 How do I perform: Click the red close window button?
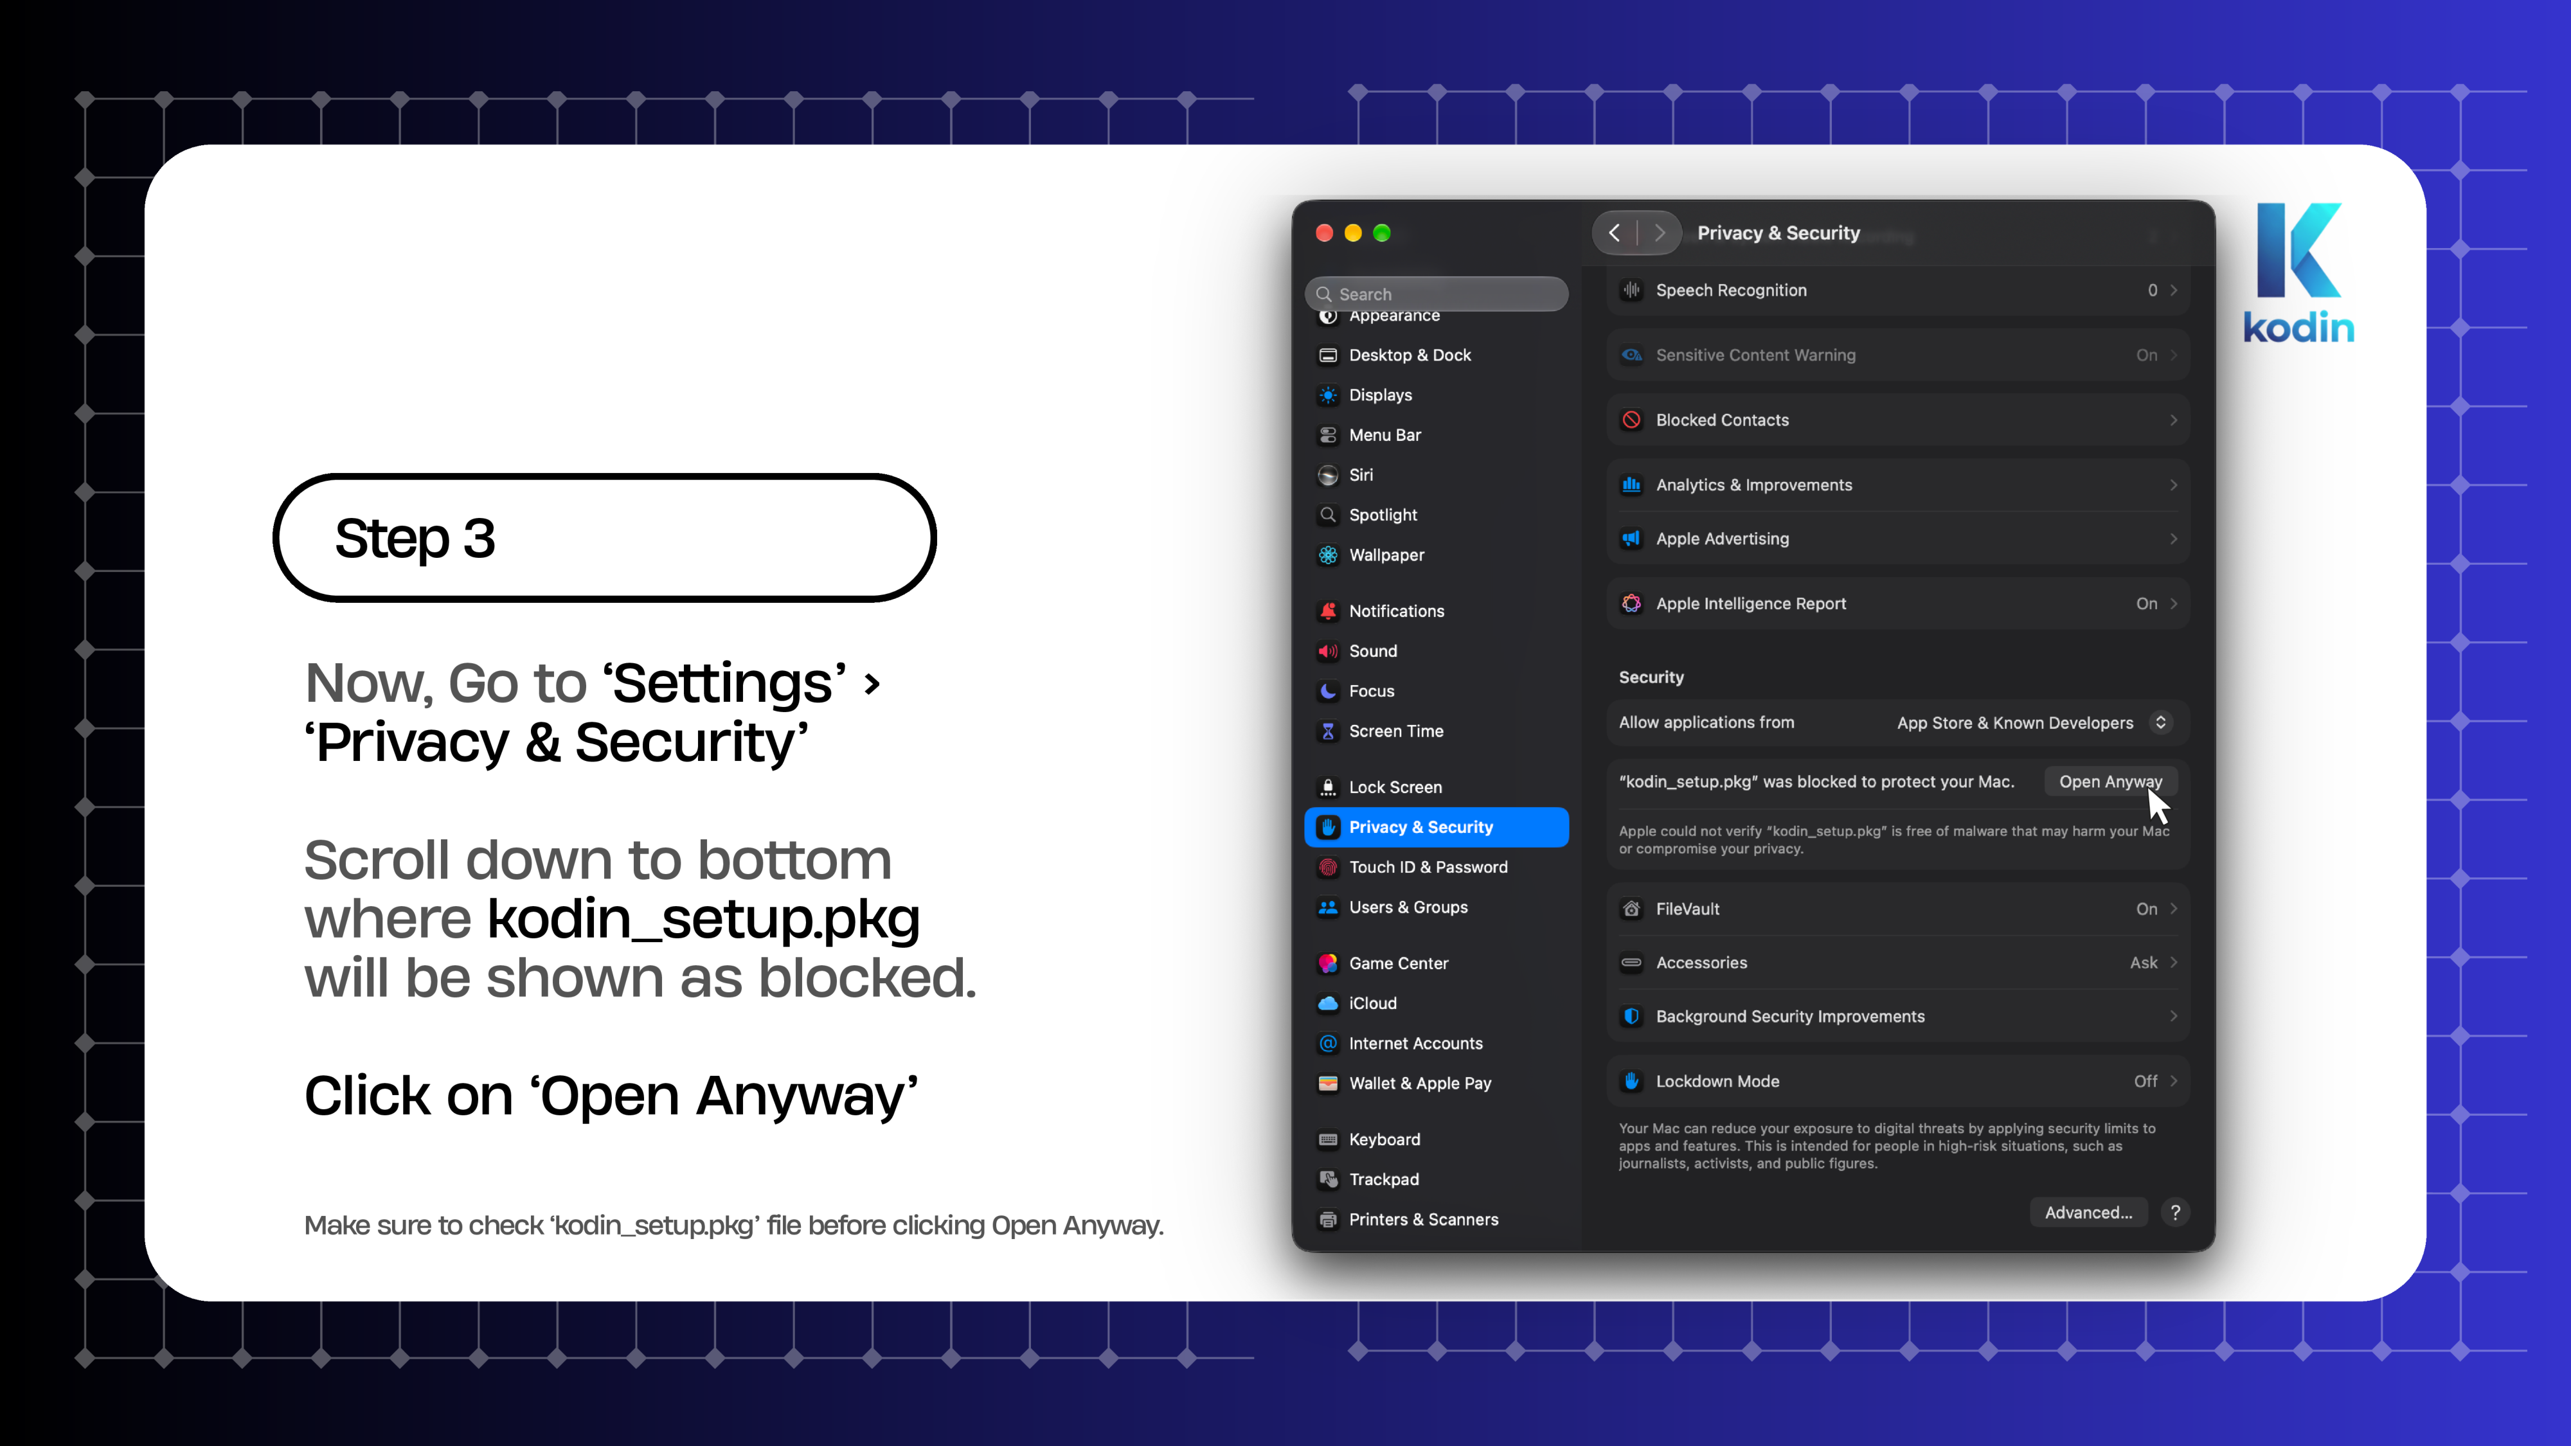pyautogui.click(x=1323, y=233)
